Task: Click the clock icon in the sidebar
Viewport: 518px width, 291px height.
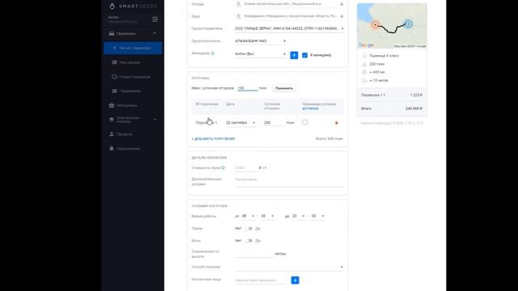Action: tap(114, 77)
